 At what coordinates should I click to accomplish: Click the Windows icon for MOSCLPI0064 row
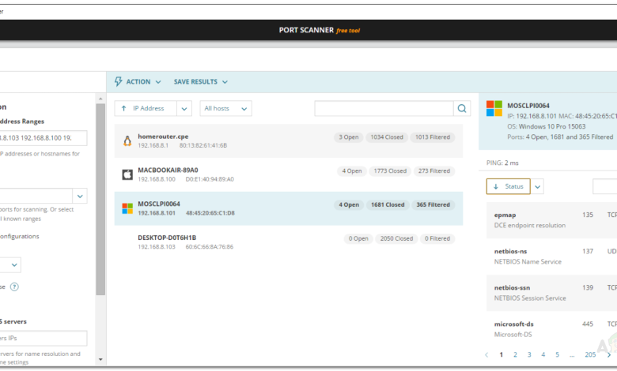point(127,208)
